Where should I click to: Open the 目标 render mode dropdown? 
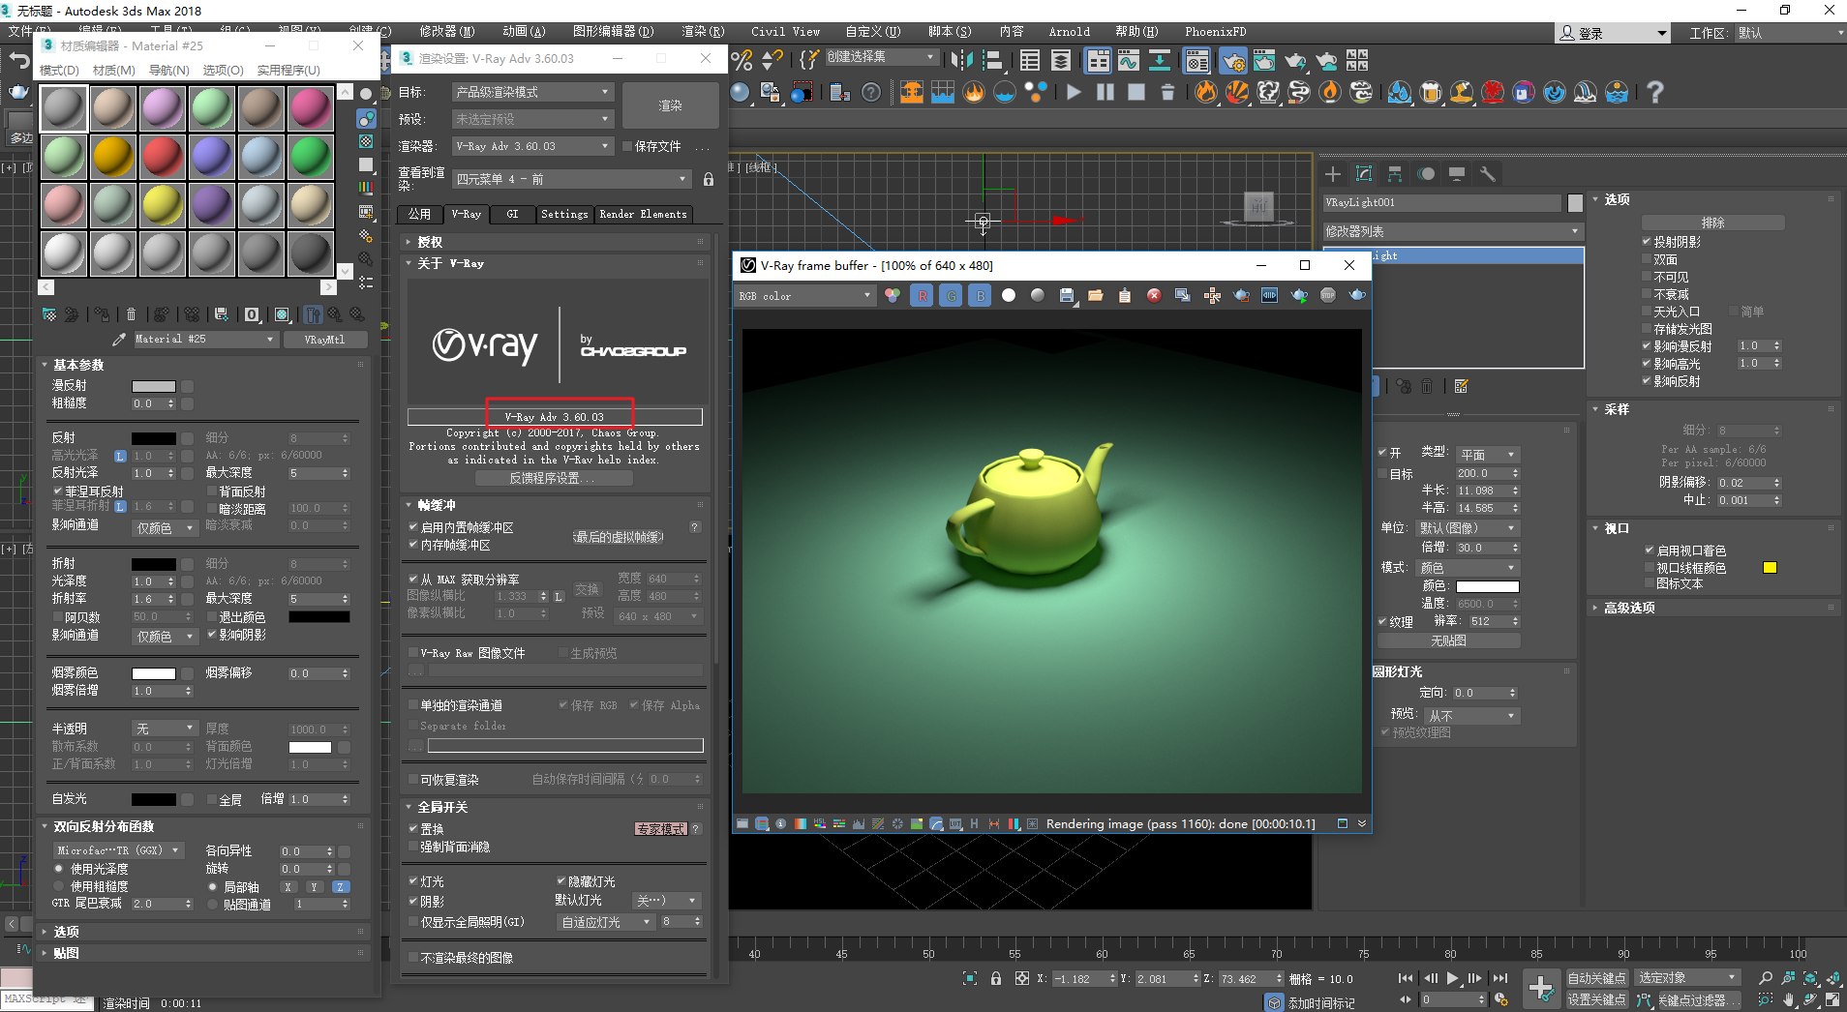[x=532, y=92]
